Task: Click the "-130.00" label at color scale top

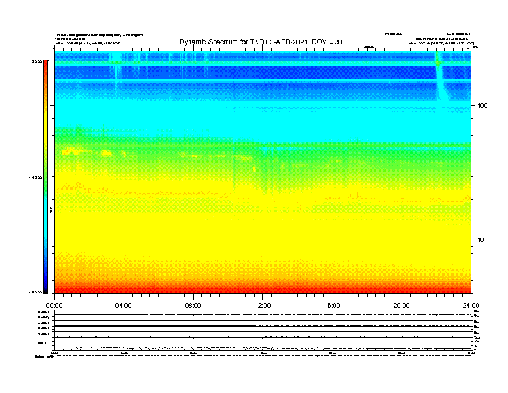Action: tap(35, 62)
